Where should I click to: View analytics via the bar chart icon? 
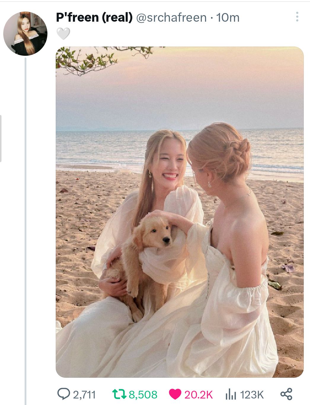pyautogui.click(x=231, y=394)
